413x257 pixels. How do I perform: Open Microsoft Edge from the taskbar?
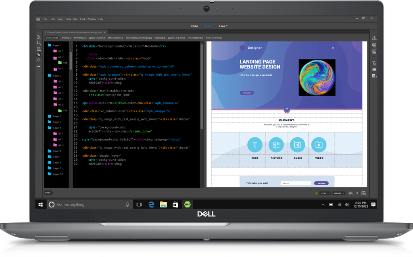(x=151, y=204)
